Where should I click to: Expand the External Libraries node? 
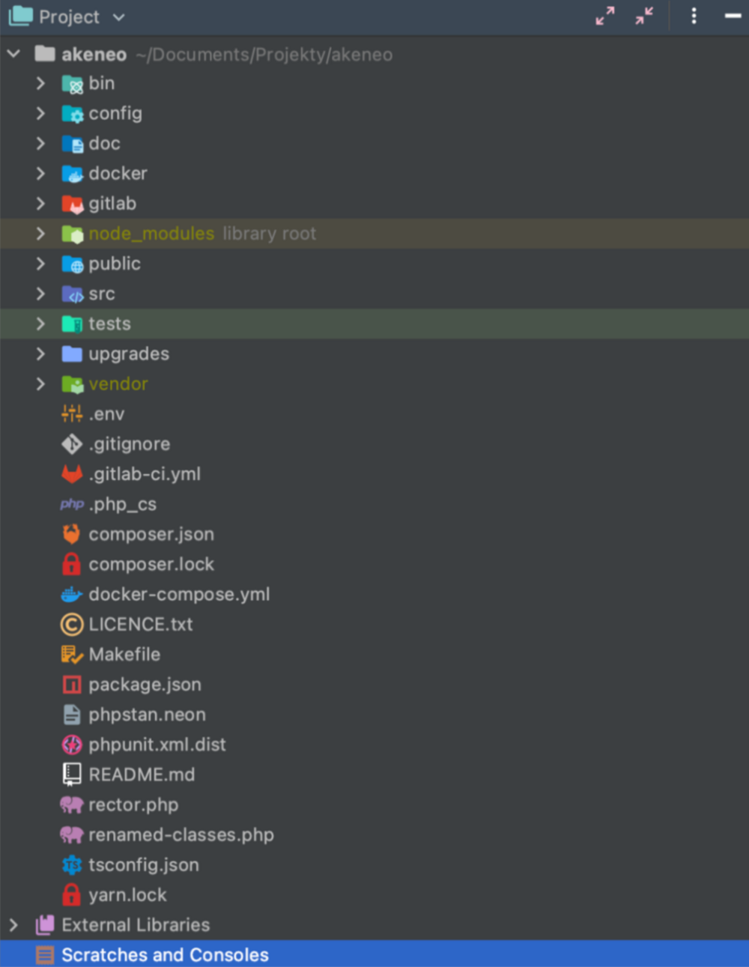tap(13, 925)
